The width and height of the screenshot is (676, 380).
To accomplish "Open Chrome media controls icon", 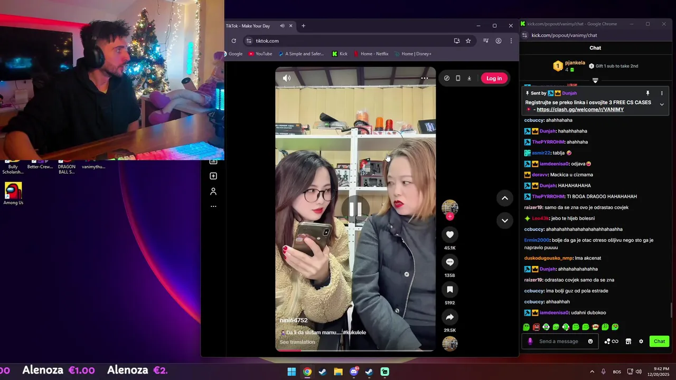I will [x=485, y=41].
